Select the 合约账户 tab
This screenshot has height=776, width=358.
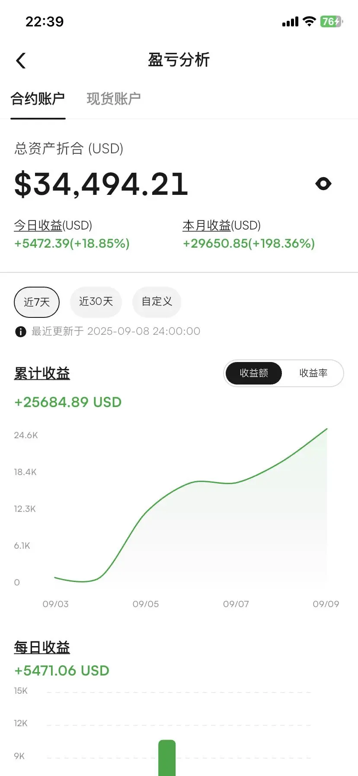pyautogui.click(x=38, y=99)
